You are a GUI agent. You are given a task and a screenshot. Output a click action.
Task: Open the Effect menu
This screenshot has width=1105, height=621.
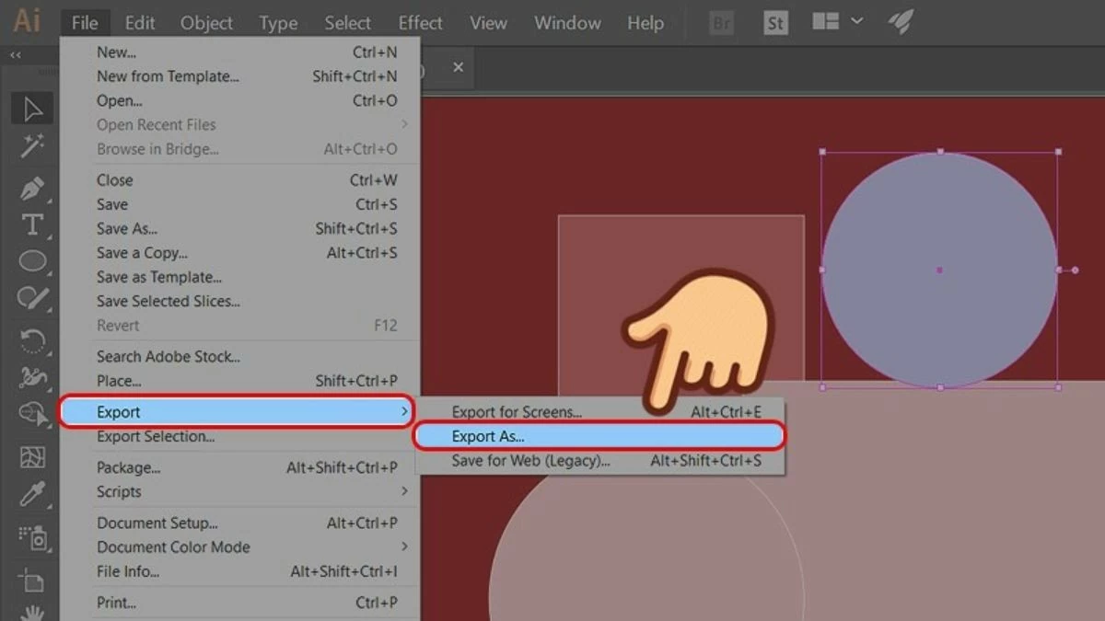click(x=419, y=23)
